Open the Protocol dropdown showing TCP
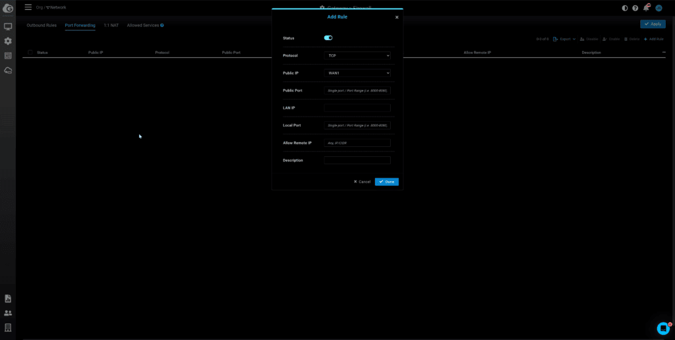The height and width of the screenshot is (340, 675). pos(357,56)
